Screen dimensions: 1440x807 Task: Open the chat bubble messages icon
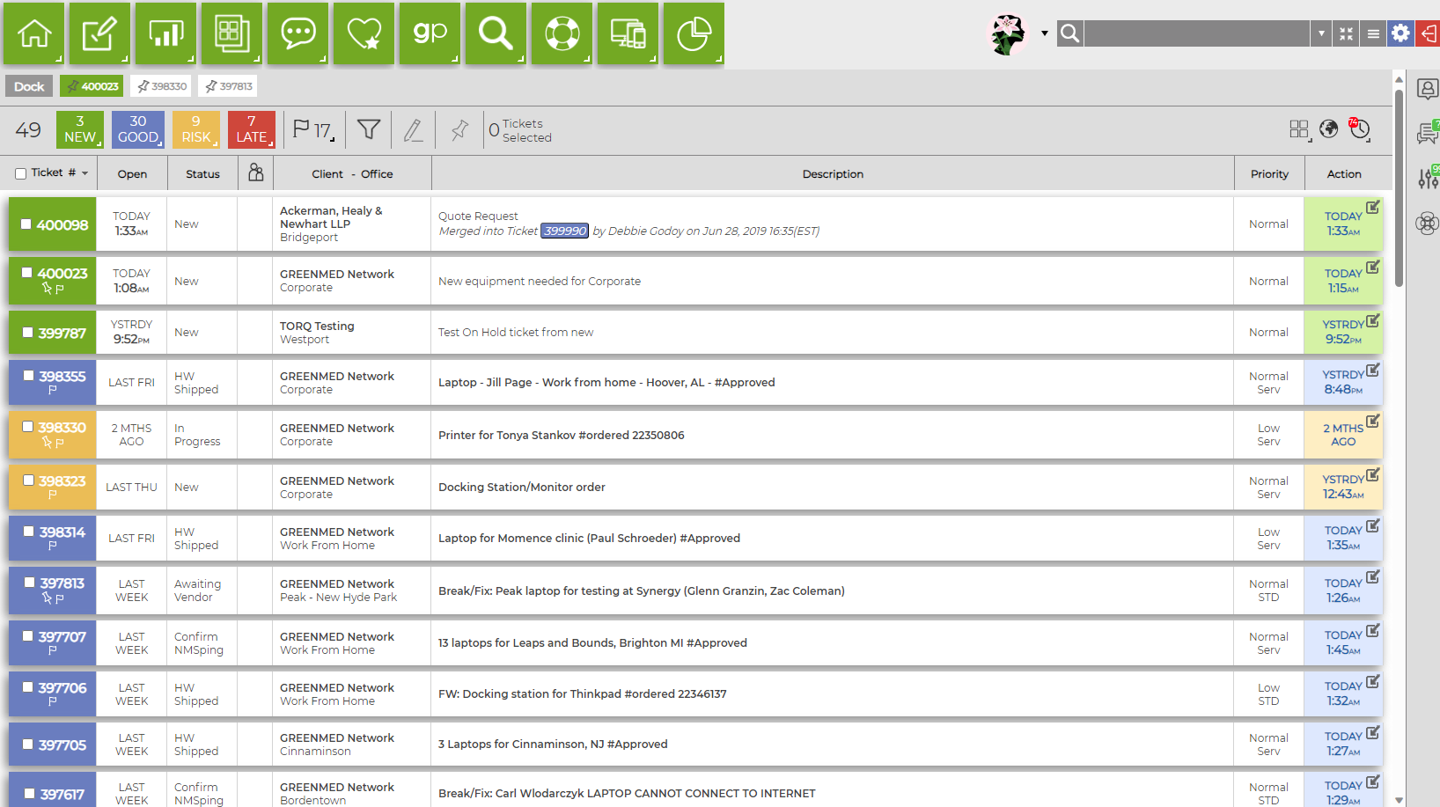298,33
